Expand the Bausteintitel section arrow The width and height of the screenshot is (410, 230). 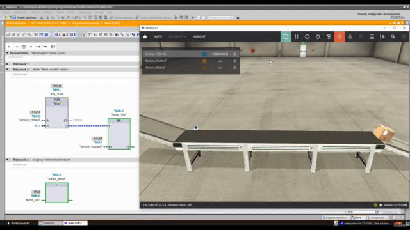[7, 53]
